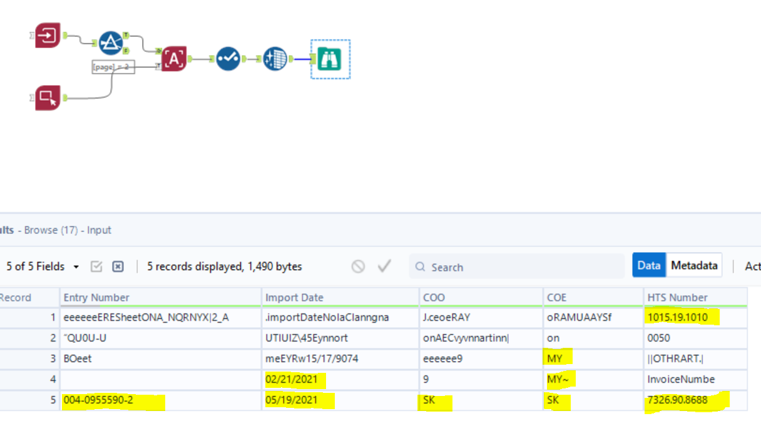Click the deselect-all-fields X box icon
Screen dimensions: 761x426
coord(118,266)
